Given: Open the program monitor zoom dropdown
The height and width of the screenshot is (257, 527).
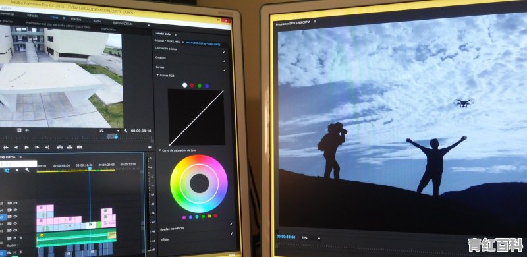Looking at the screenshot, I should (x=310, y=238).
